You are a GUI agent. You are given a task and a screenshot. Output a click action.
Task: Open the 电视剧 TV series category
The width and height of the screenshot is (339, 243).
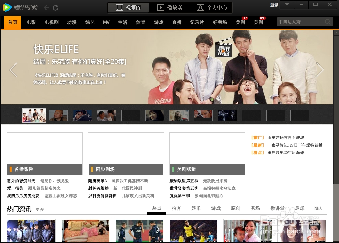[x=51, y=22]
